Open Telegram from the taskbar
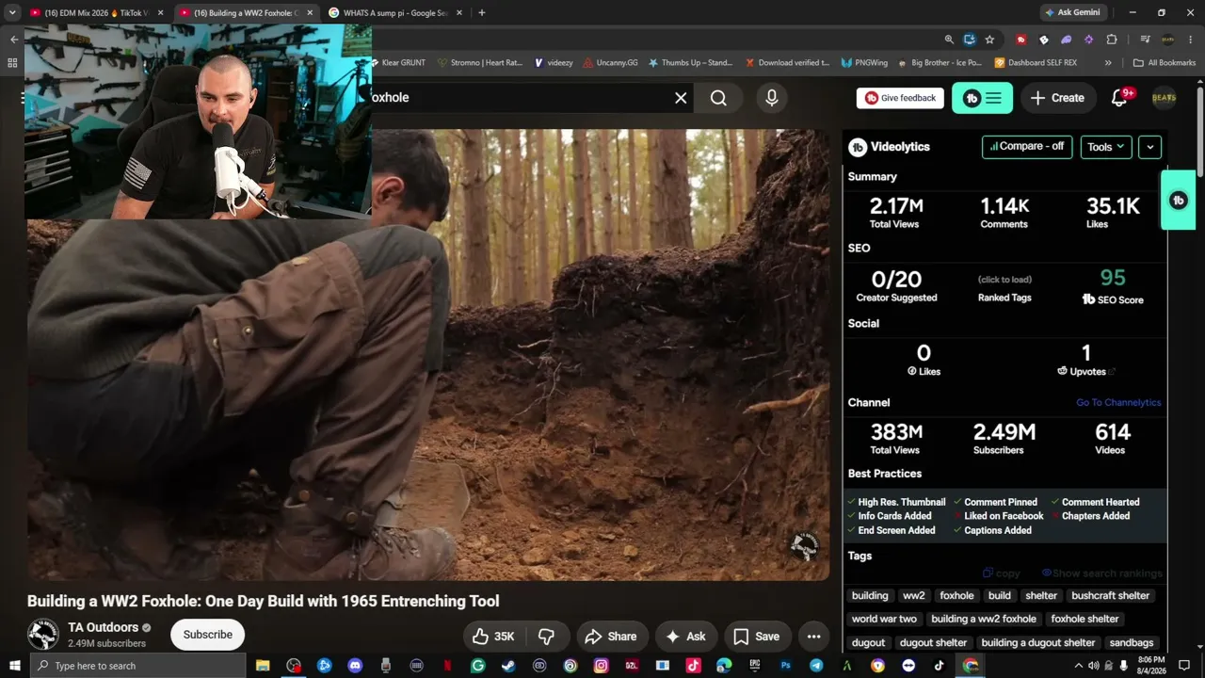The width and height of the screenshot is (1205, 678). 816,666
